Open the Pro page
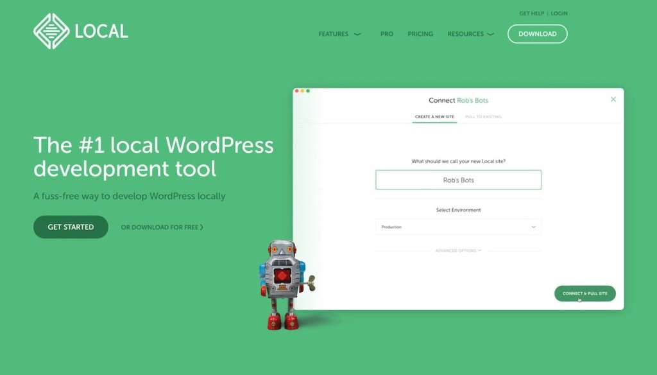This screenshot has width=657, height=375. pos(387,34)
